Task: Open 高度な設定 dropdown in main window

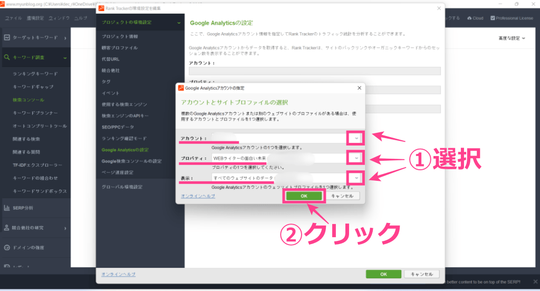Action: coord(512,38)
